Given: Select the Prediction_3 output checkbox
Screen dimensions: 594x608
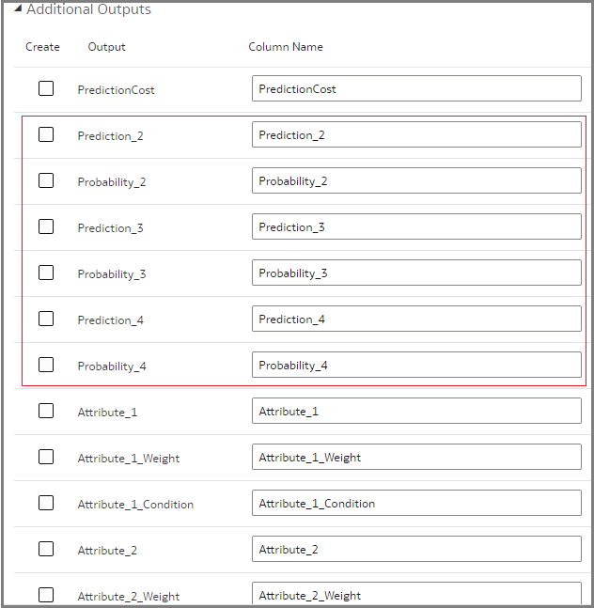Looking at the screenshot, I should coord(46,226).
